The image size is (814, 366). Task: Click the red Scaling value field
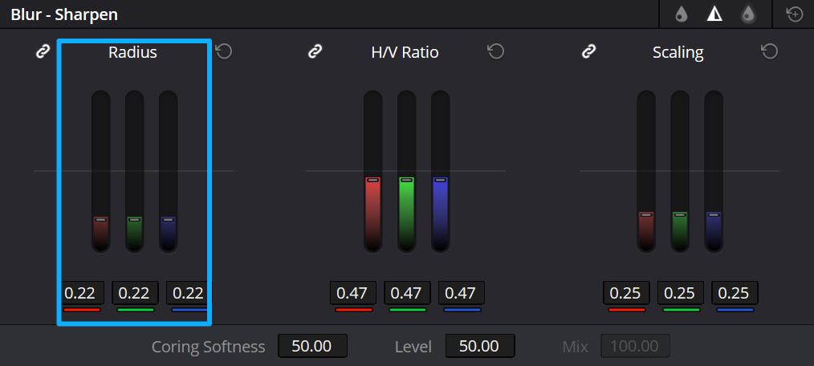[626, 293]
